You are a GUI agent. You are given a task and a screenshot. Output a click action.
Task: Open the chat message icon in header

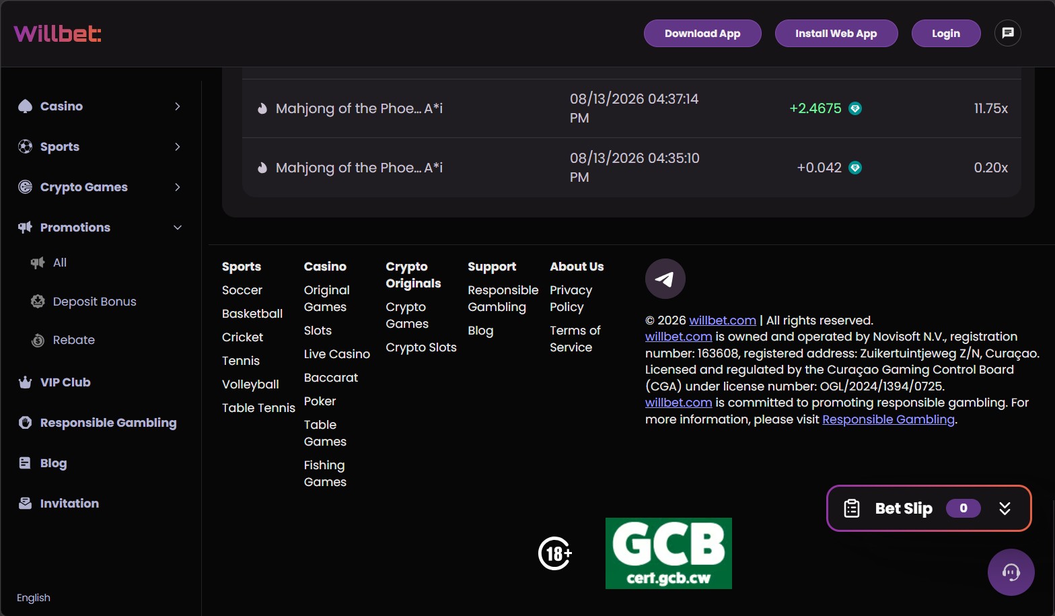click(1008, 33)
